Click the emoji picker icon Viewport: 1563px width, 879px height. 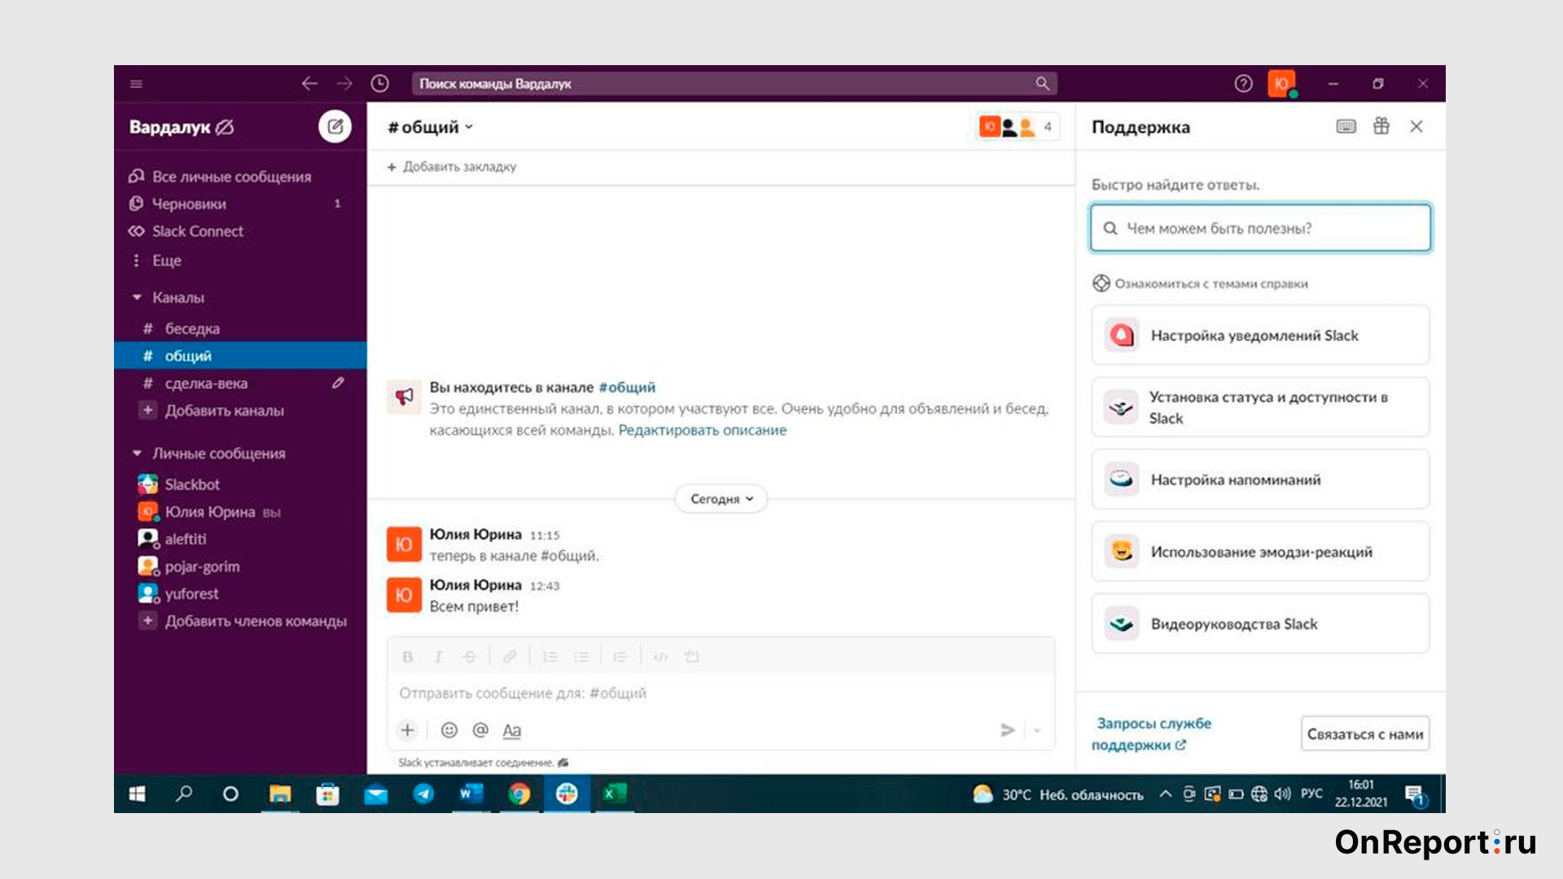pos(447,730)
